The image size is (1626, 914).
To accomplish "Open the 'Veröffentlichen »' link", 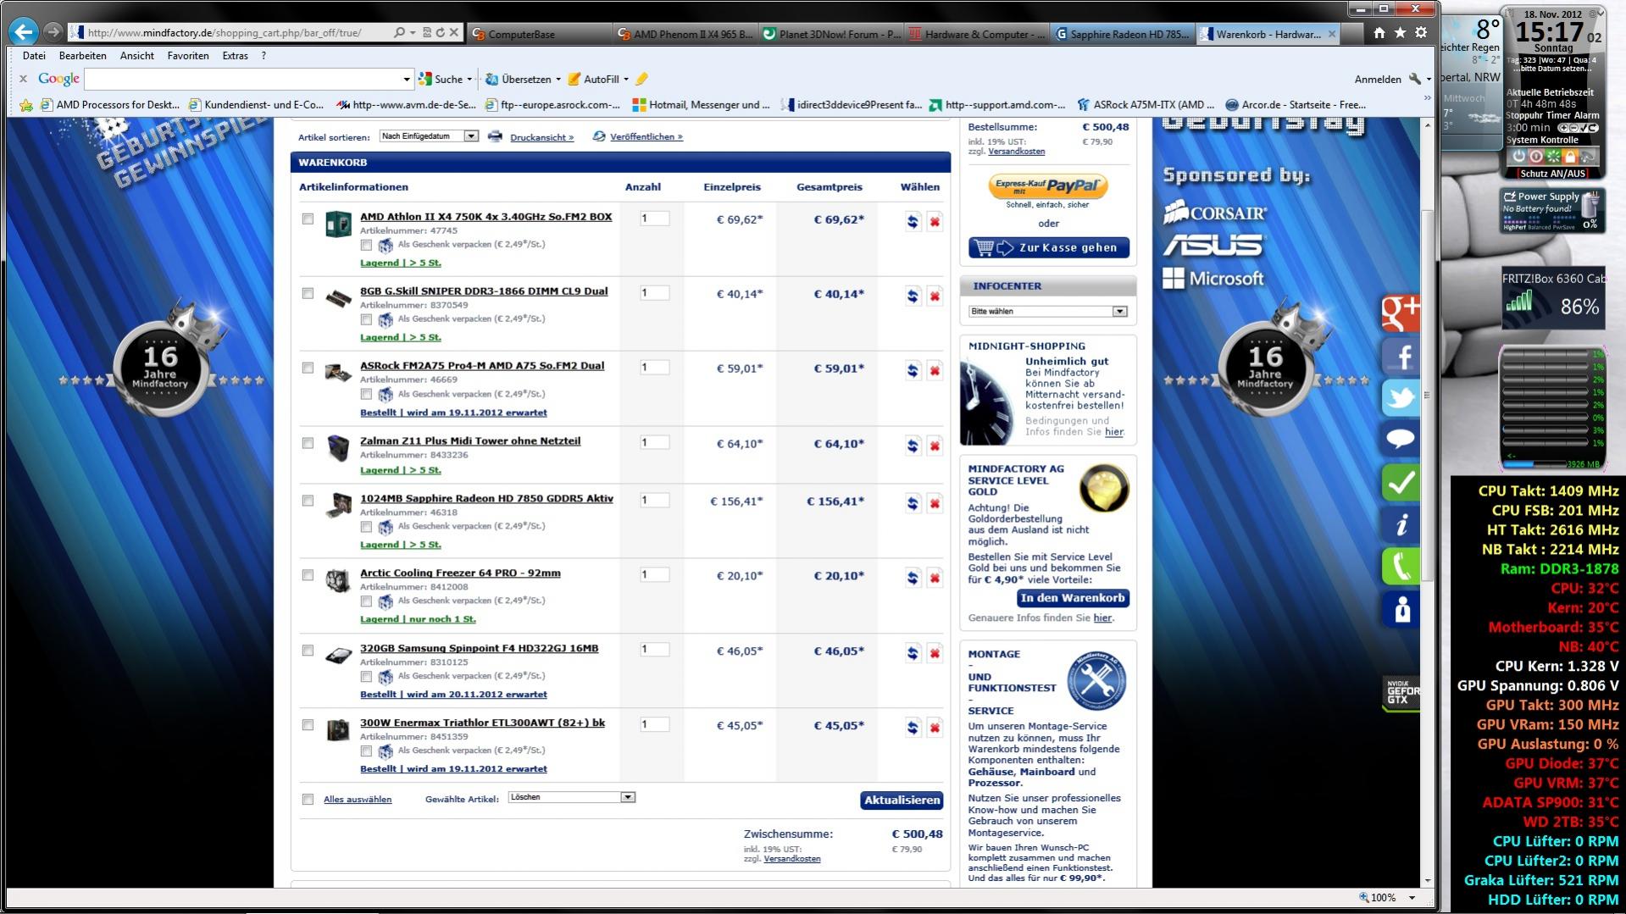I will point(646,137).
